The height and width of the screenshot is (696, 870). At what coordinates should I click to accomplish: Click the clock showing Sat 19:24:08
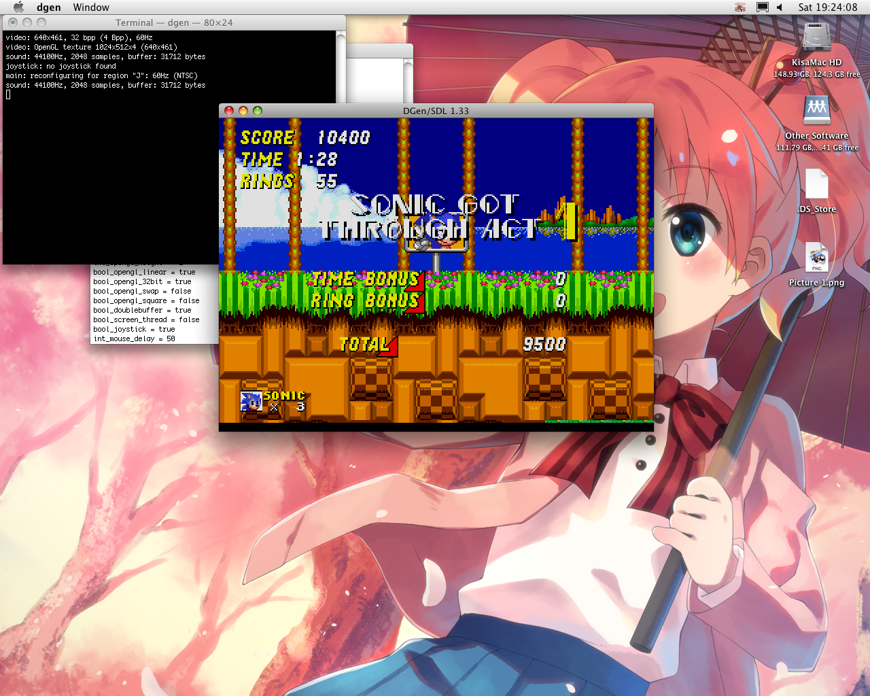(x=828, y=7)
